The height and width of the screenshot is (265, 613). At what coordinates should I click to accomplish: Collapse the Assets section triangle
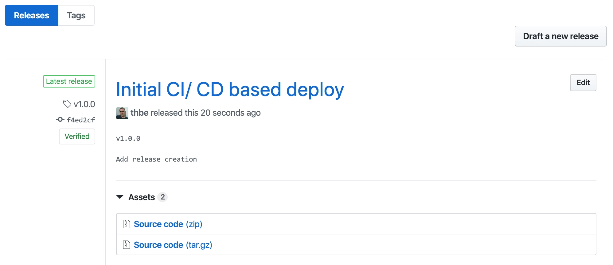120,197
